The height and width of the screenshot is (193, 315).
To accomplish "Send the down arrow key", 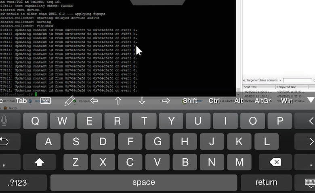I will (142, 101).
